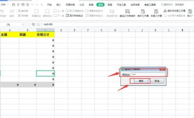The image size is (194, 118).
Task: Click the translate icon beside conversion buttons
Action: (12, 12)
